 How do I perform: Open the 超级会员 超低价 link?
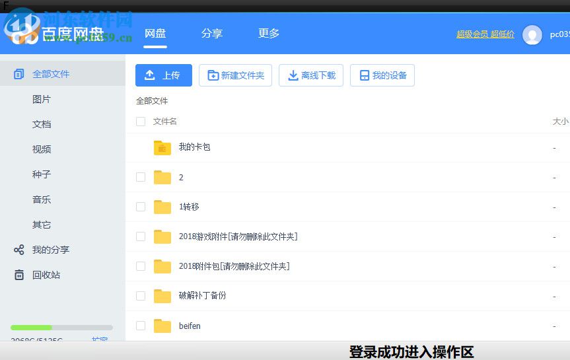tap(485, 34)
